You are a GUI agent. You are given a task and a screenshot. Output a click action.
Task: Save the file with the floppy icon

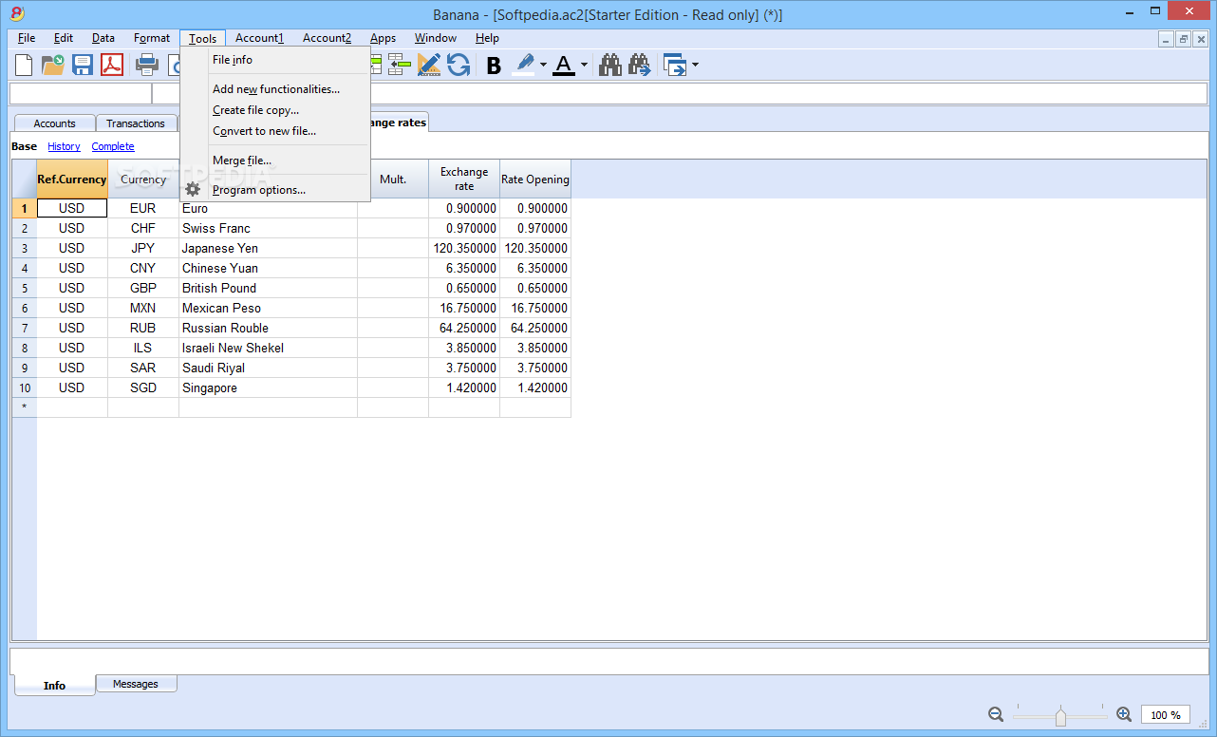83,65
